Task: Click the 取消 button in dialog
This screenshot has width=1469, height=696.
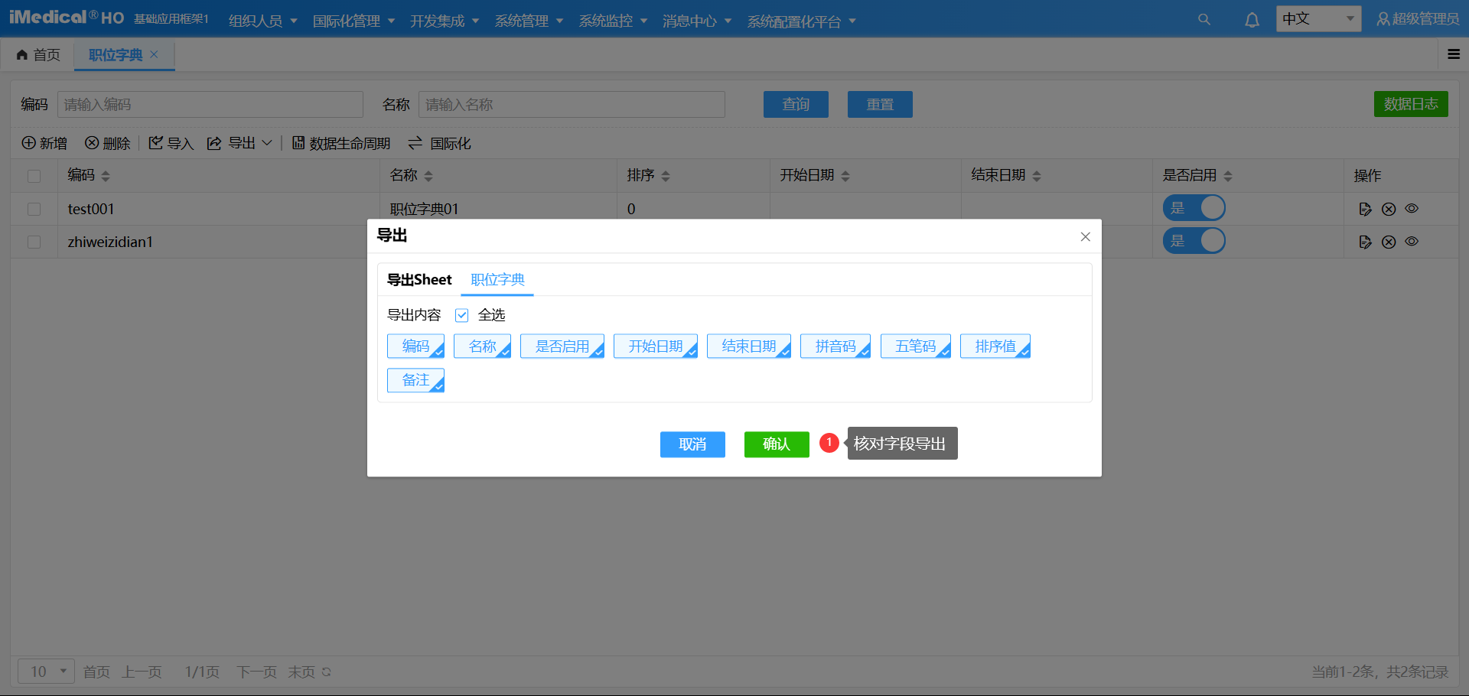Action: click(692, 444)
